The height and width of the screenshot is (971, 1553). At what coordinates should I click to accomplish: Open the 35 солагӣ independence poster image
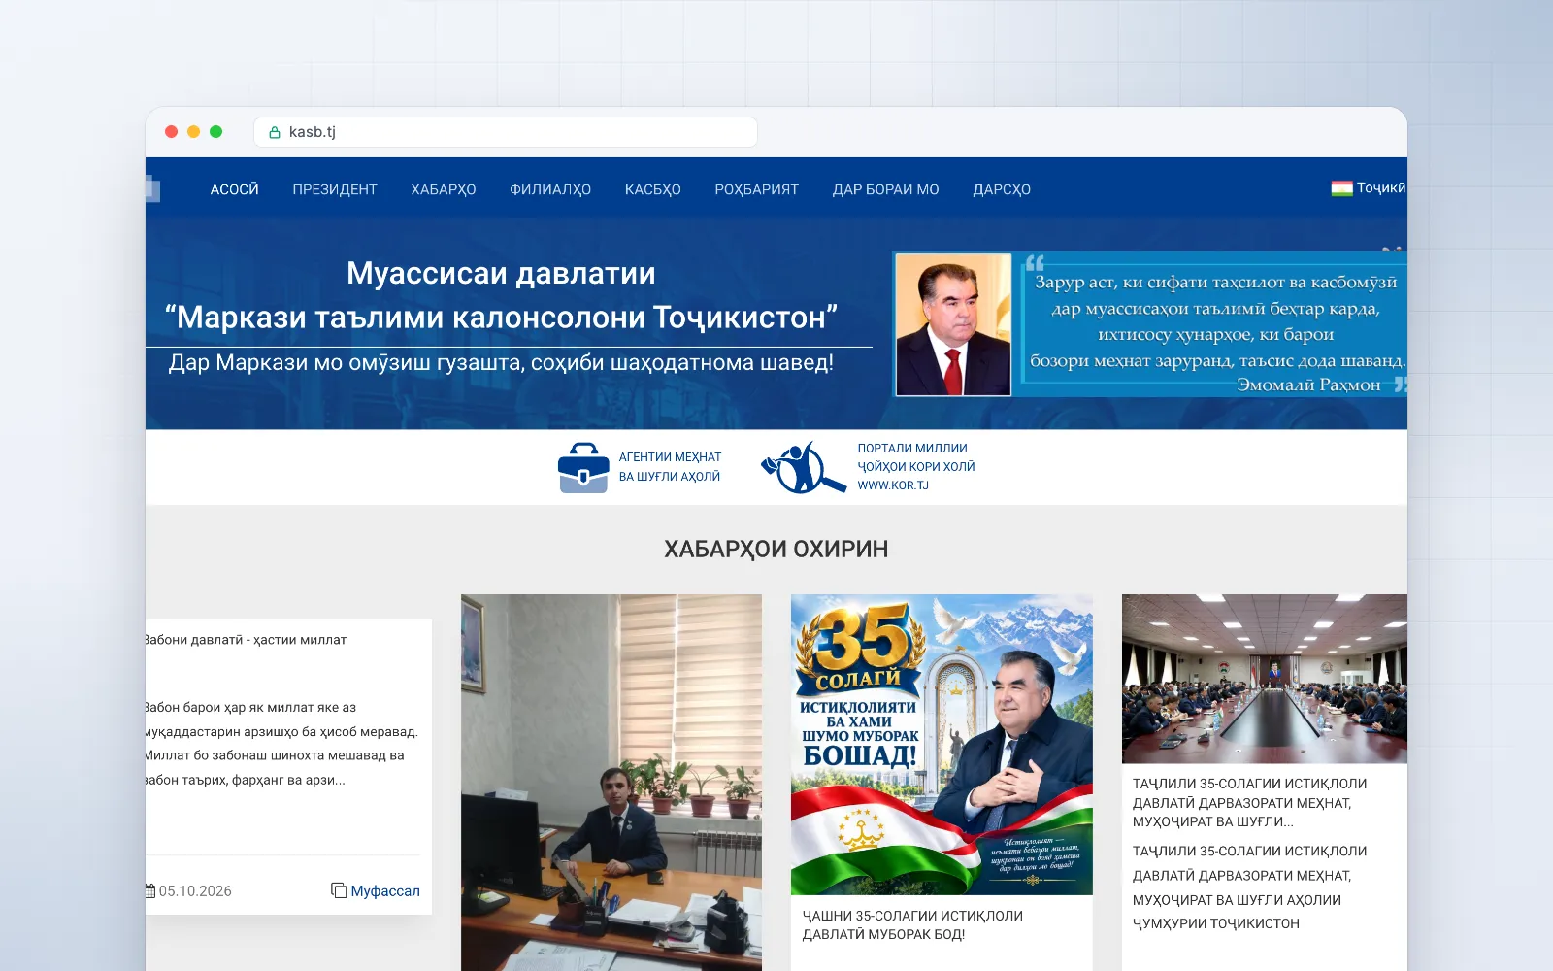click(942, 745)
